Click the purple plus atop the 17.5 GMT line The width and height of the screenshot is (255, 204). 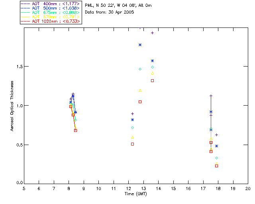(x=211, y=96)
